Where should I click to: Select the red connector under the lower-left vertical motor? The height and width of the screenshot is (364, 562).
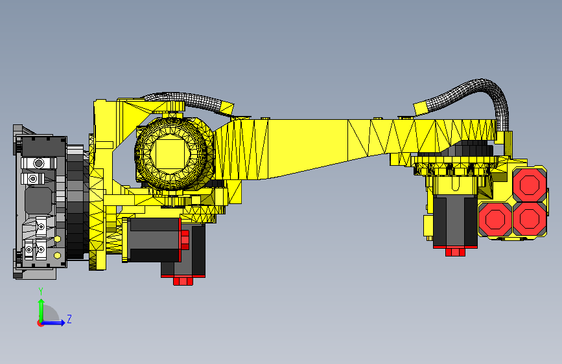(x=183, y=281)
